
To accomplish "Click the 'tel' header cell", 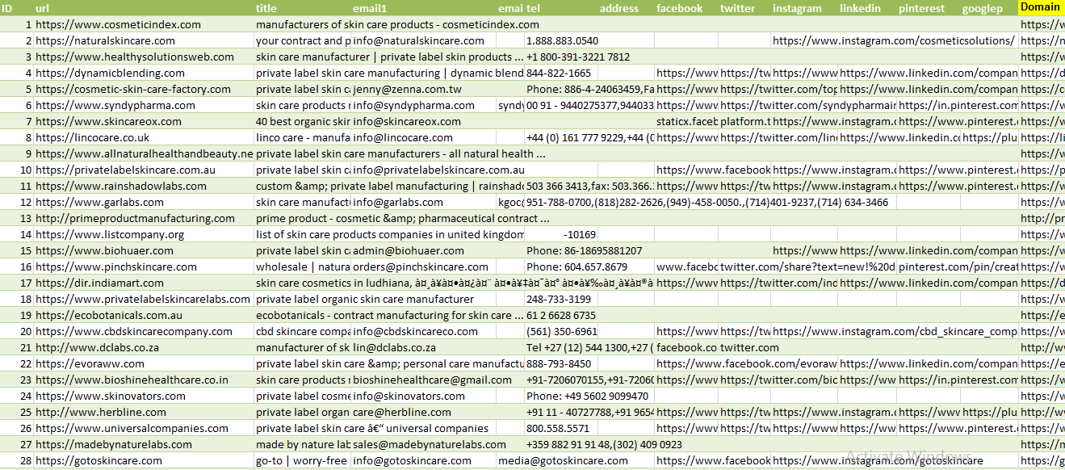I will (x=561, y=8).
